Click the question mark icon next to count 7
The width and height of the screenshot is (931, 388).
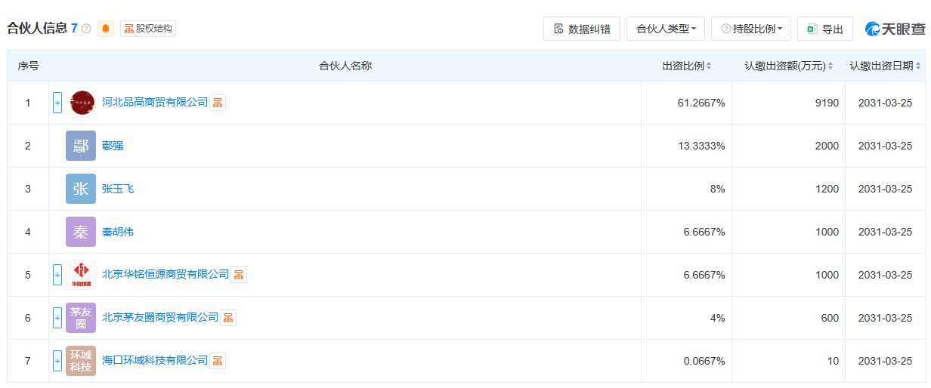[86, 29]
